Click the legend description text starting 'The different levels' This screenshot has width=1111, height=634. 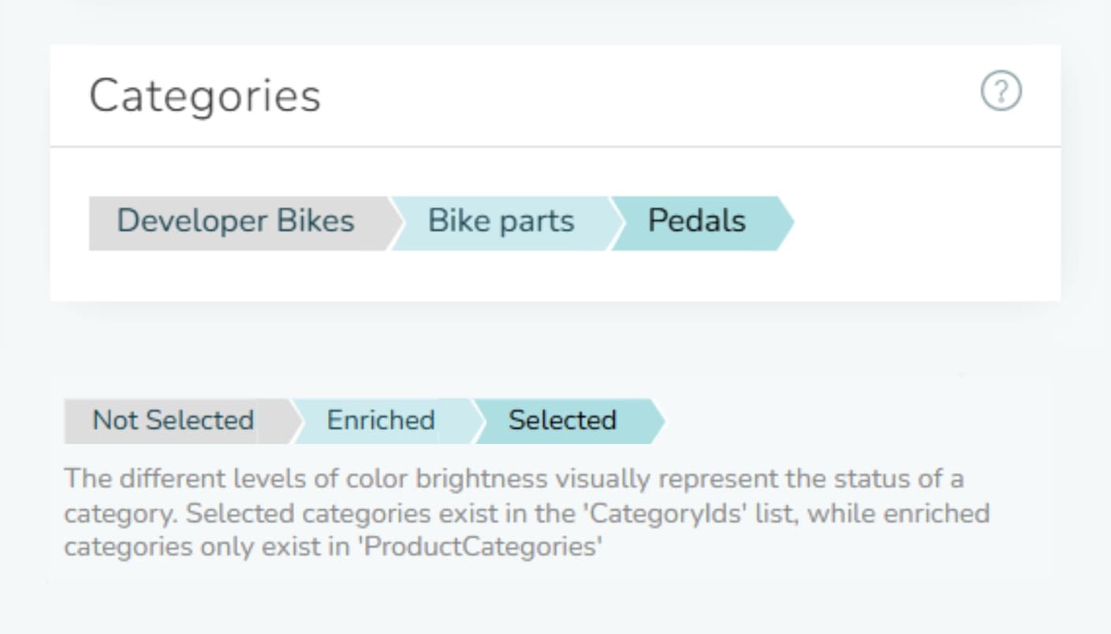point(527,513)
